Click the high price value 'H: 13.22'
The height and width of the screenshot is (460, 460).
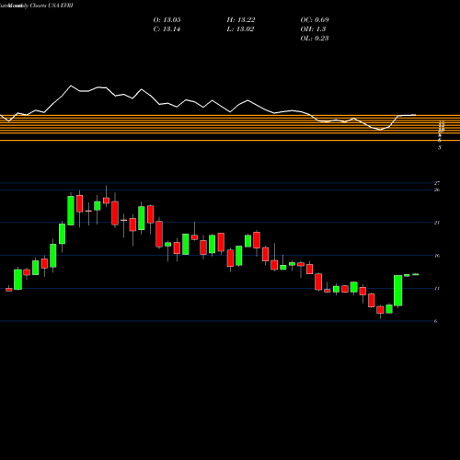pyautogui.click(x=241, y=20)
